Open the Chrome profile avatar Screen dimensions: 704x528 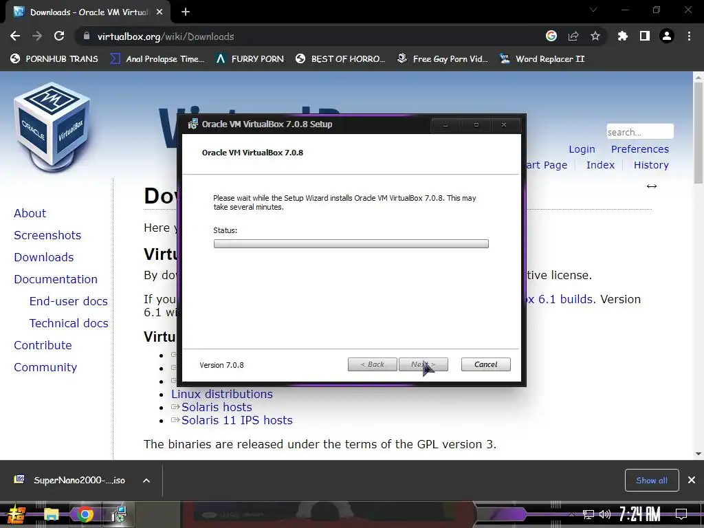point(667,36)
